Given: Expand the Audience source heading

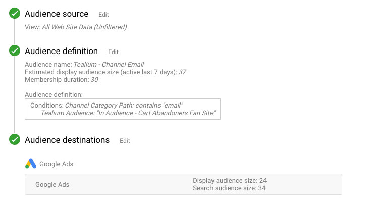Looking at the screenshot, I should pos(57,14).
